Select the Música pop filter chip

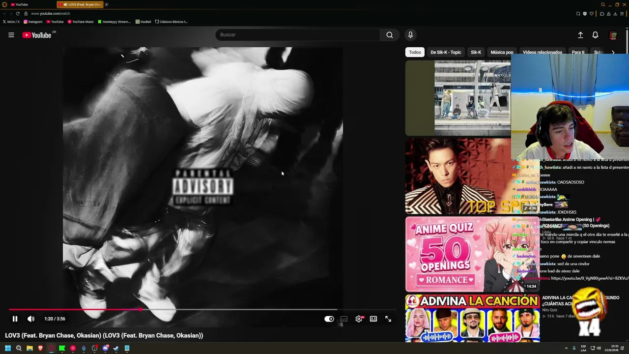(502, 52)
